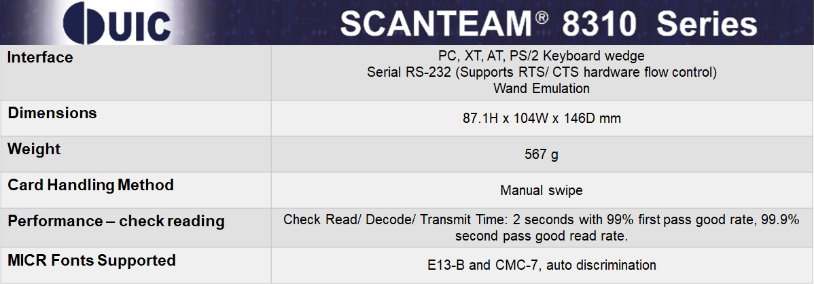The height and width of the screenshot is (284, 814).
Task: Click the SCANTEAM word in the header
Action: (436, 24)
